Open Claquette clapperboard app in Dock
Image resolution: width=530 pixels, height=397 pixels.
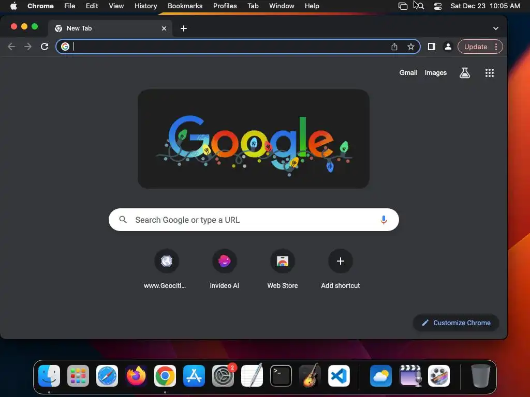(410, 376)
